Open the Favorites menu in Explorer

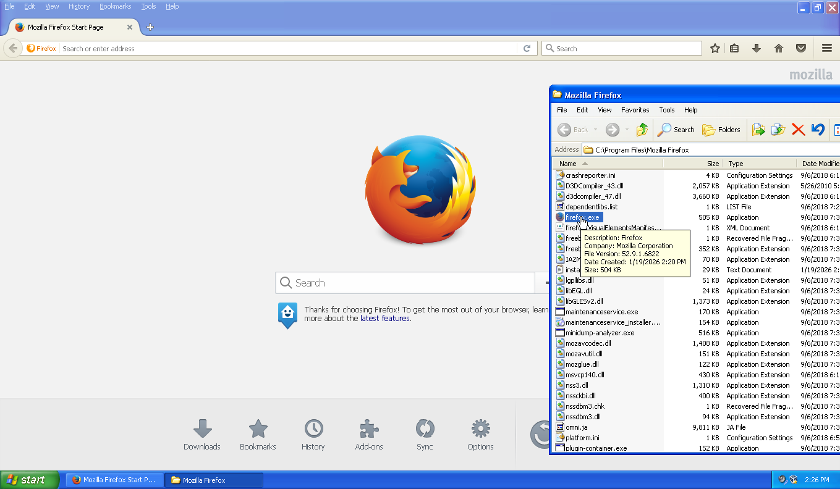[635, 110]
